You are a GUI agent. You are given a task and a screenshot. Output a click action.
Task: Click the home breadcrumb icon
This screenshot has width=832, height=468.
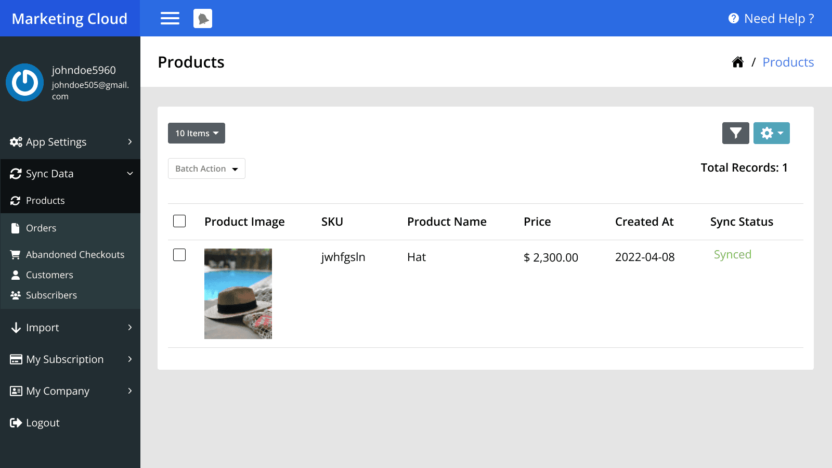click(738, 62)
